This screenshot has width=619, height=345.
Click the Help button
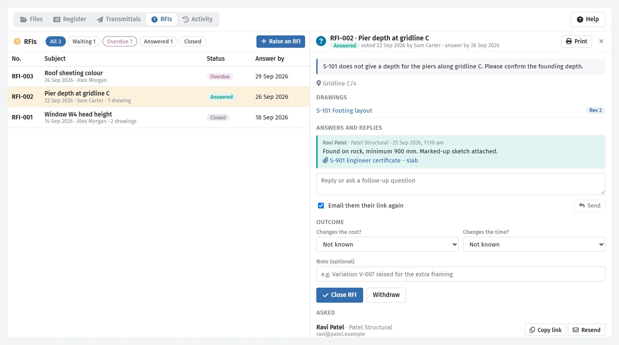[x=587, y=19]
